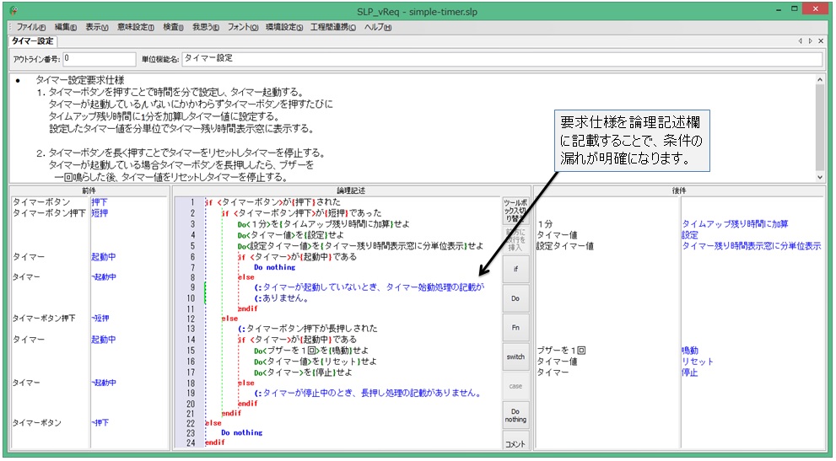836x461 pixels.
Task: Click line 24 endif keyword
Action: (x=215, y=442)
